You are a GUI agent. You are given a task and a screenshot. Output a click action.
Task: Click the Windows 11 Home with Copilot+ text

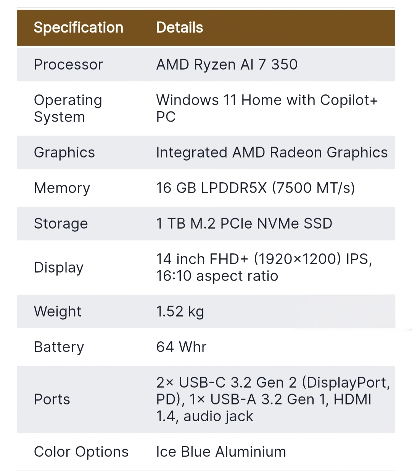pyautogui.click(x=267, y=101)
